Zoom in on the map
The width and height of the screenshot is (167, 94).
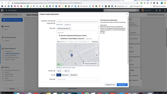coord(97,50)
